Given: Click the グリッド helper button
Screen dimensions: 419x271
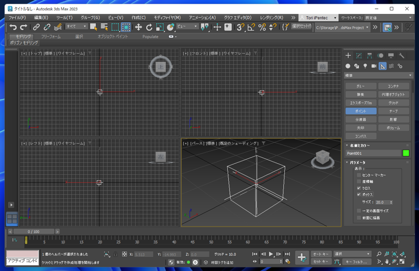Looking at the screenshot, I should 393,103.
